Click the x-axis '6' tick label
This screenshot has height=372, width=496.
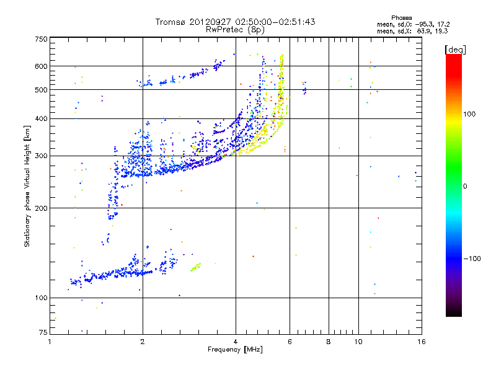(290, 342)
